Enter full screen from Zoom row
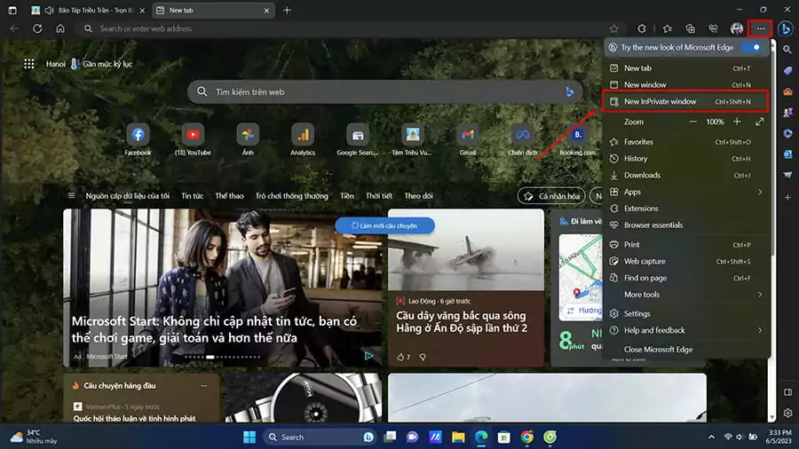Screen dimensions: 799x449 (x=759, y=122)
